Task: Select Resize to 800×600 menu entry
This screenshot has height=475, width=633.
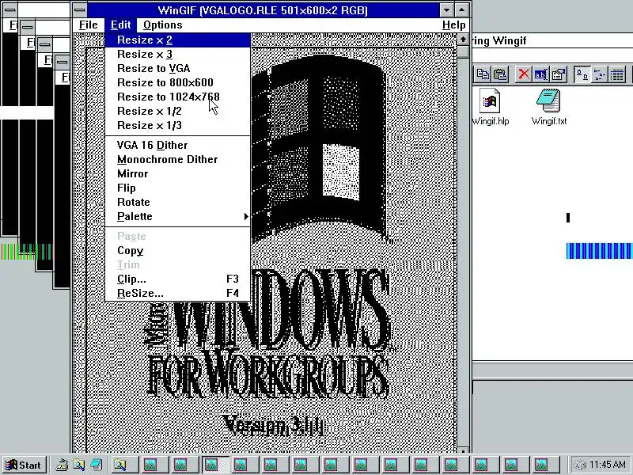Action: 177,82
